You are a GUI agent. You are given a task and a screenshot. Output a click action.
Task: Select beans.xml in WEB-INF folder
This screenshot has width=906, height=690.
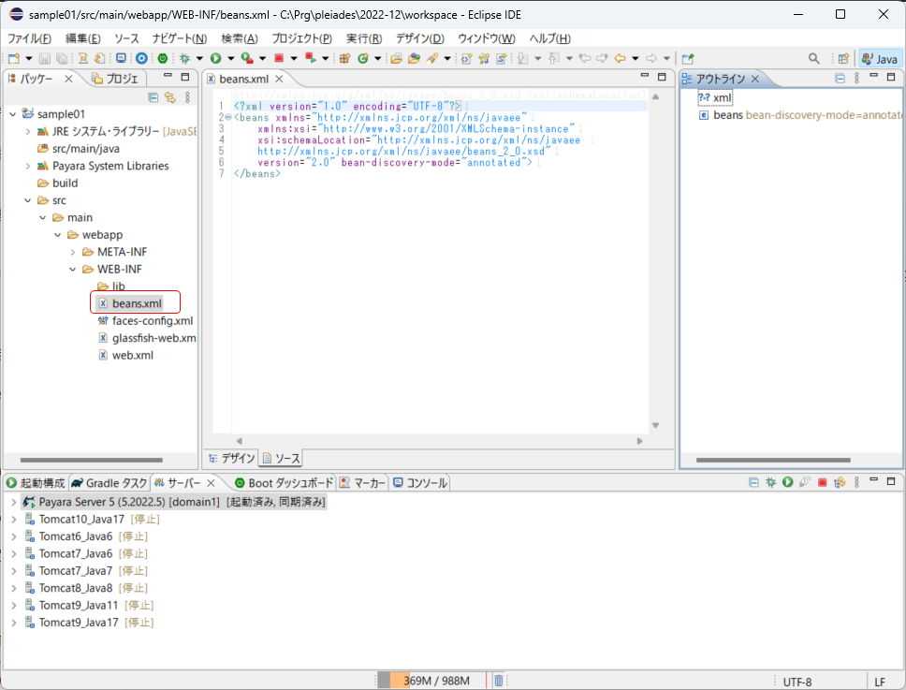131,303
